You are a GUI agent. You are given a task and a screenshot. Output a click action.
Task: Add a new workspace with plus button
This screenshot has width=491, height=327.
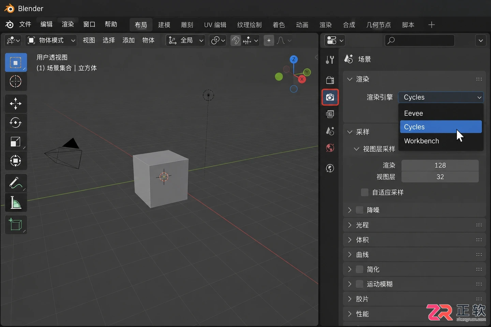coord(431,25)
